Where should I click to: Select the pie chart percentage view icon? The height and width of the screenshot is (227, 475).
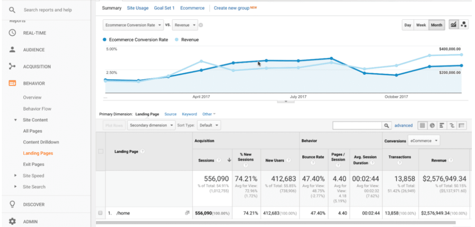click(x=432, y=126)
